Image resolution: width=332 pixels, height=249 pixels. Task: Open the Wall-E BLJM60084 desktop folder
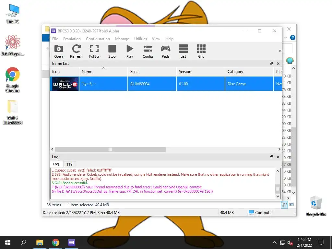click(x=13, y=112)
